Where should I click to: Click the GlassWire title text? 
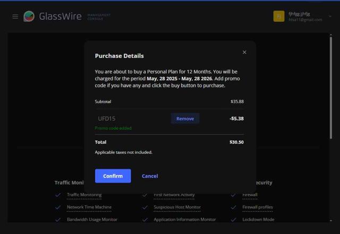tap(60, 16)
